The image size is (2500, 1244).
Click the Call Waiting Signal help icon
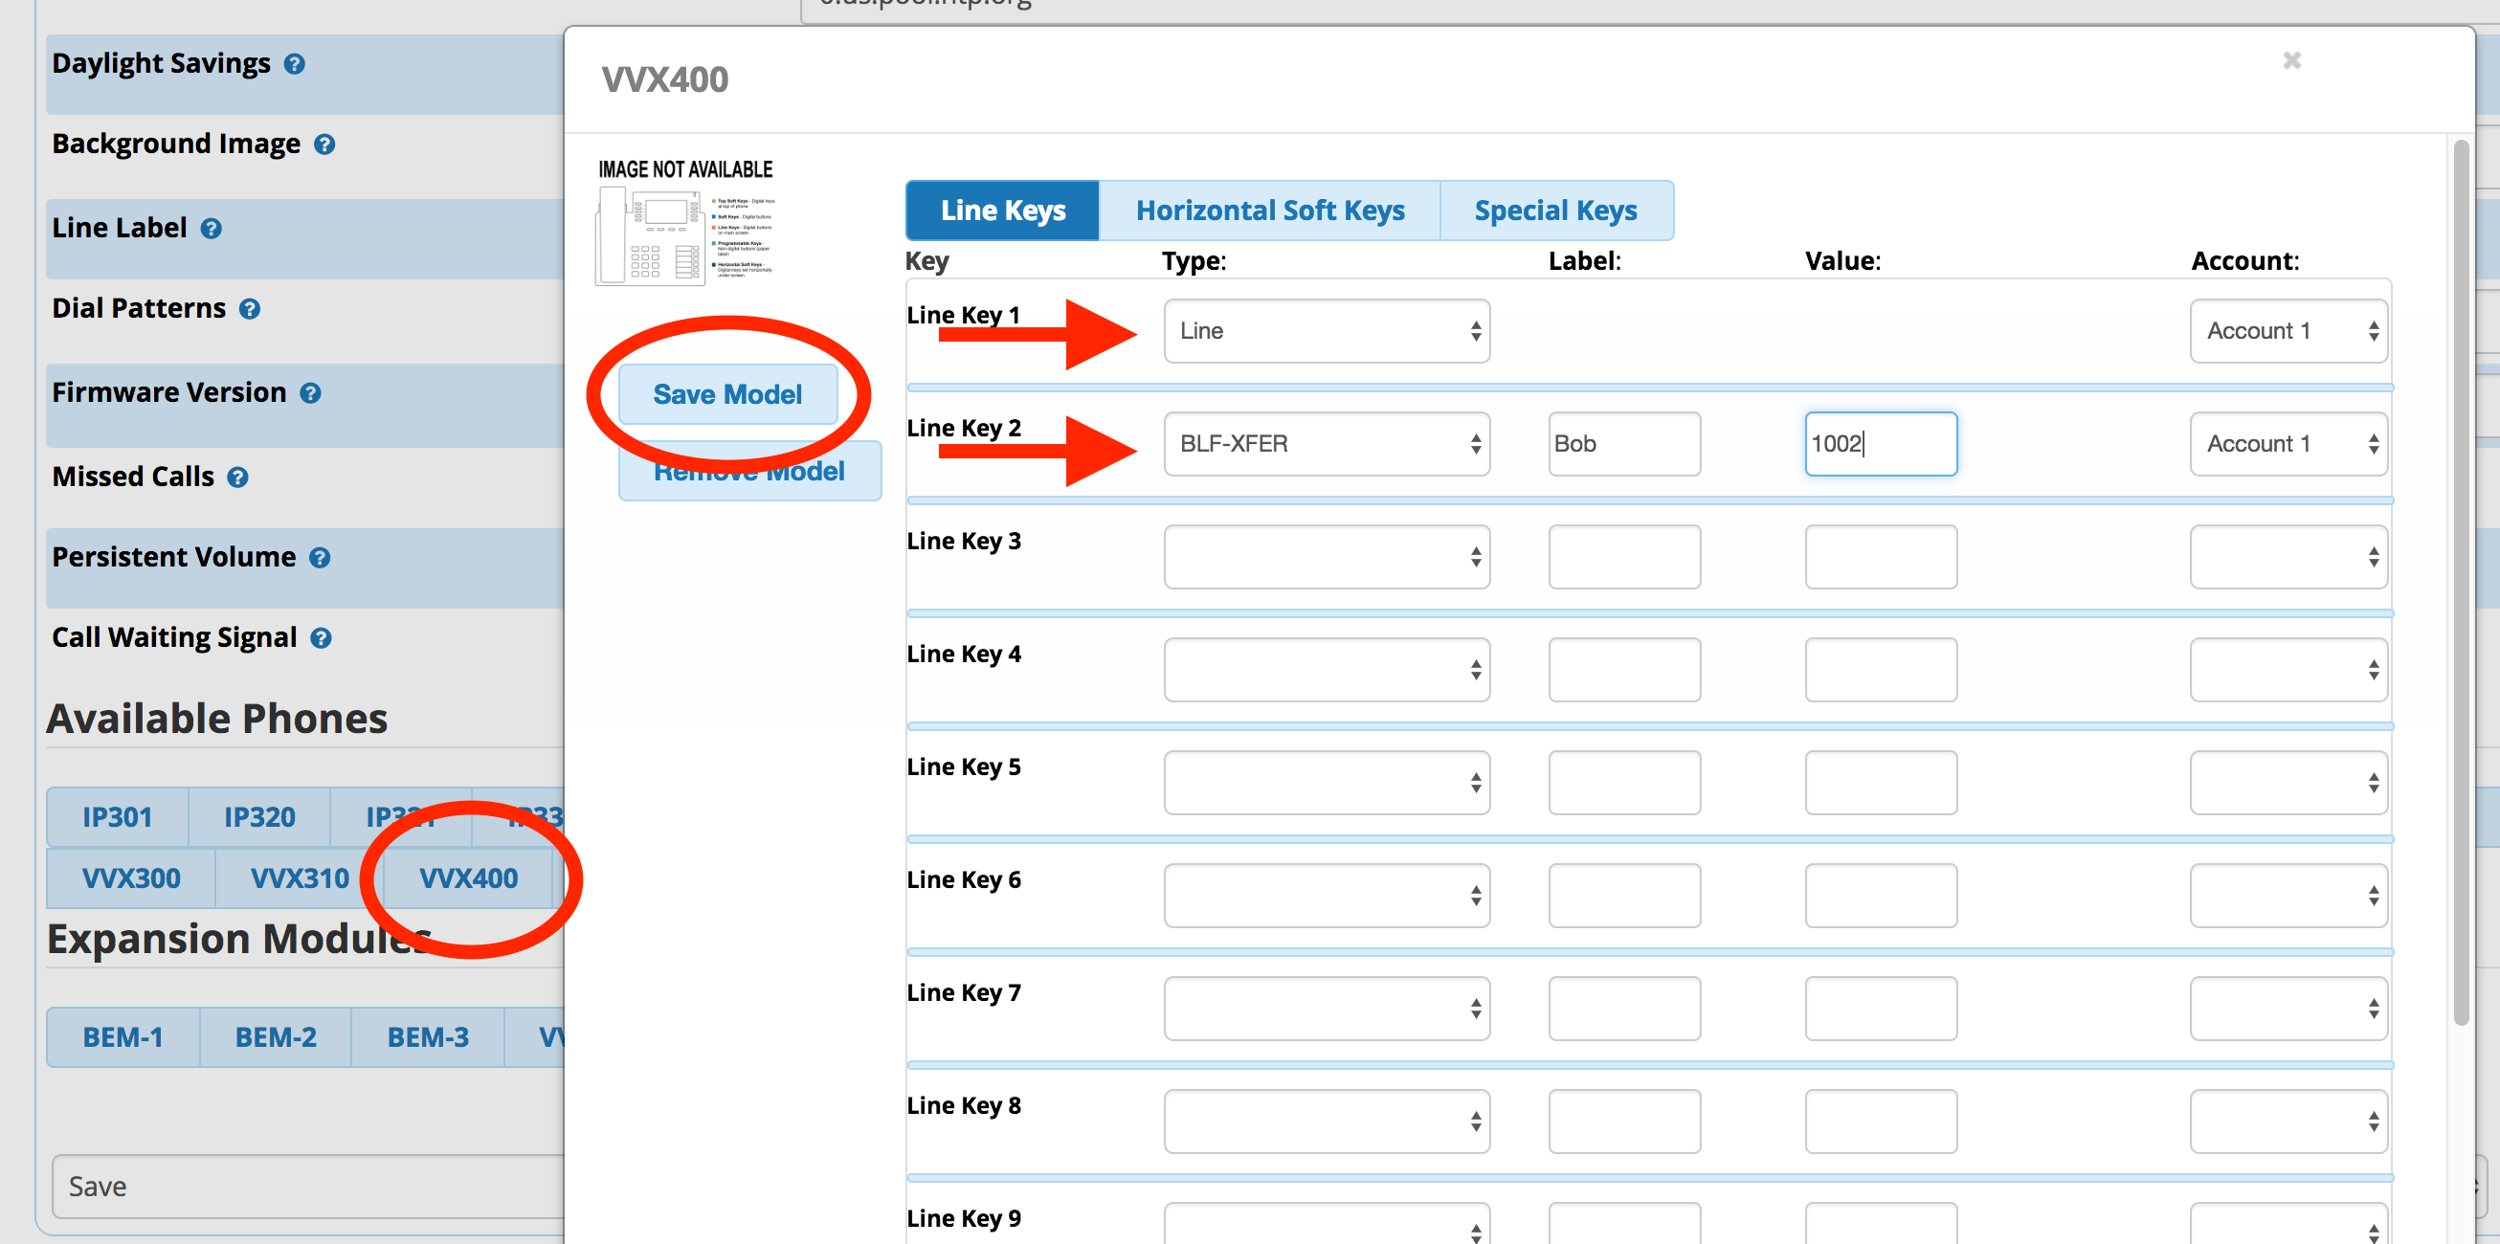pyautogui.click(x=321, y=638)
